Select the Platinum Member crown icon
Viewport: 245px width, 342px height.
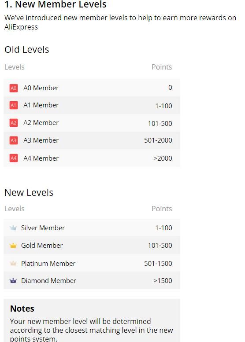point(13,263)
